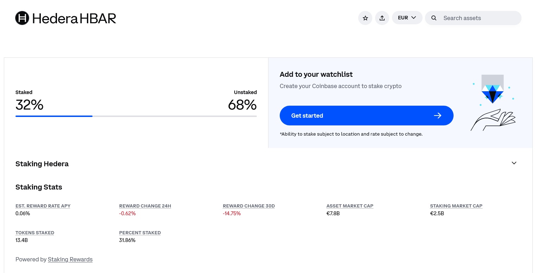This screenshot has width=538, height=273.
Task: Click the Get started button
Action: (367, 116)
